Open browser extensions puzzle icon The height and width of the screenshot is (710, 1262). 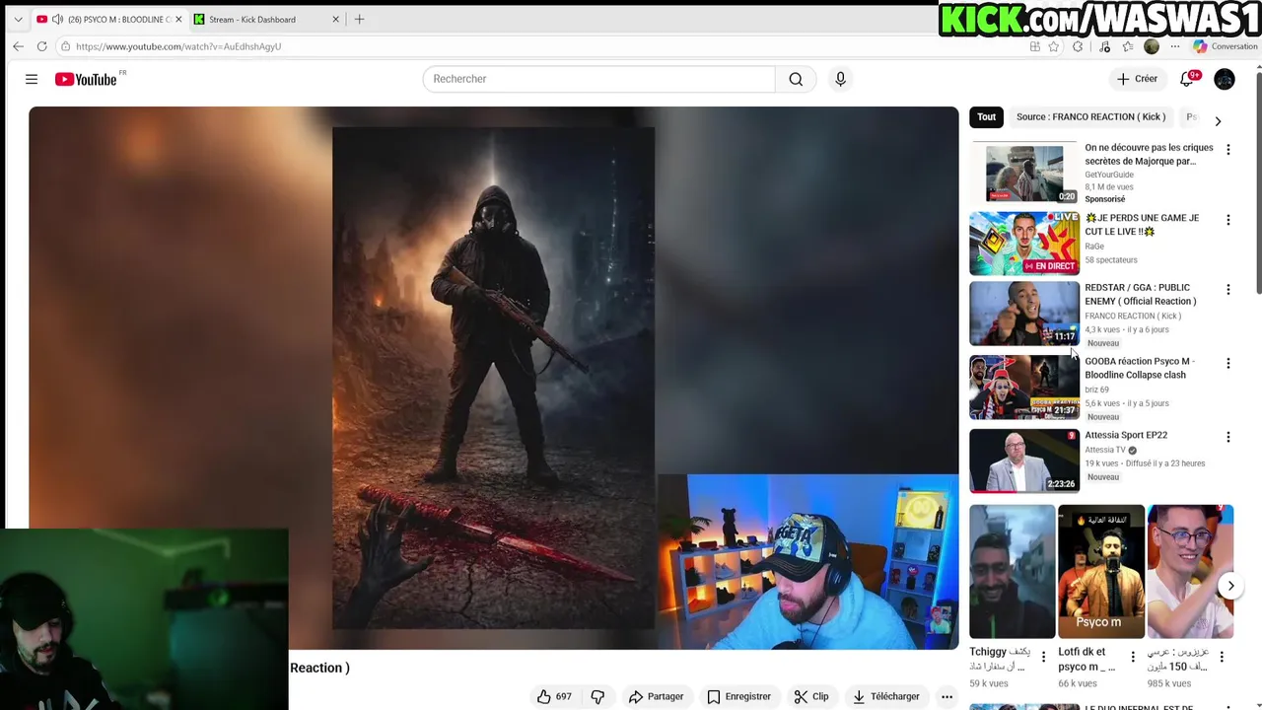coord(1078,46)
